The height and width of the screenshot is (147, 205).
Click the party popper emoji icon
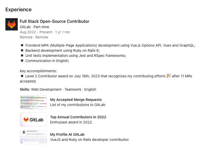pyautogui.click(x=169, y=76)
